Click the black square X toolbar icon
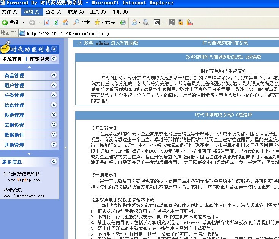This screenshot has height=239, width=279. [157, 22]
